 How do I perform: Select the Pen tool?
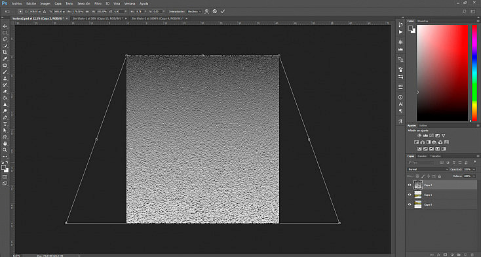pos(5,117)
